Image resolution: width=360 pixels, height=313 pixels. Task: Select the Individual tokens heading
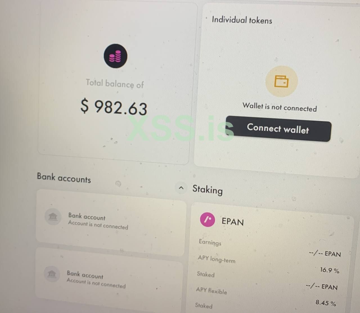pos(242,20)
